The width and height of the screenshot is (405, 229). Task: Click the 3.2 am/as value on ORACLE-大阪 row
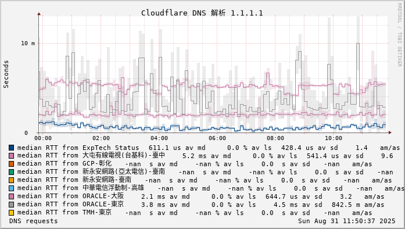[362, 196]
